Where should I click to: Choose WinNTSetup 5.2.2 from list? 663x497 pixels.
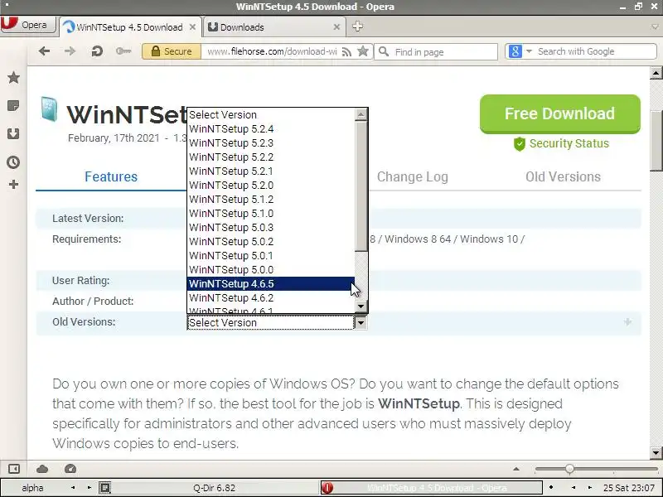(x=271, y=157)
